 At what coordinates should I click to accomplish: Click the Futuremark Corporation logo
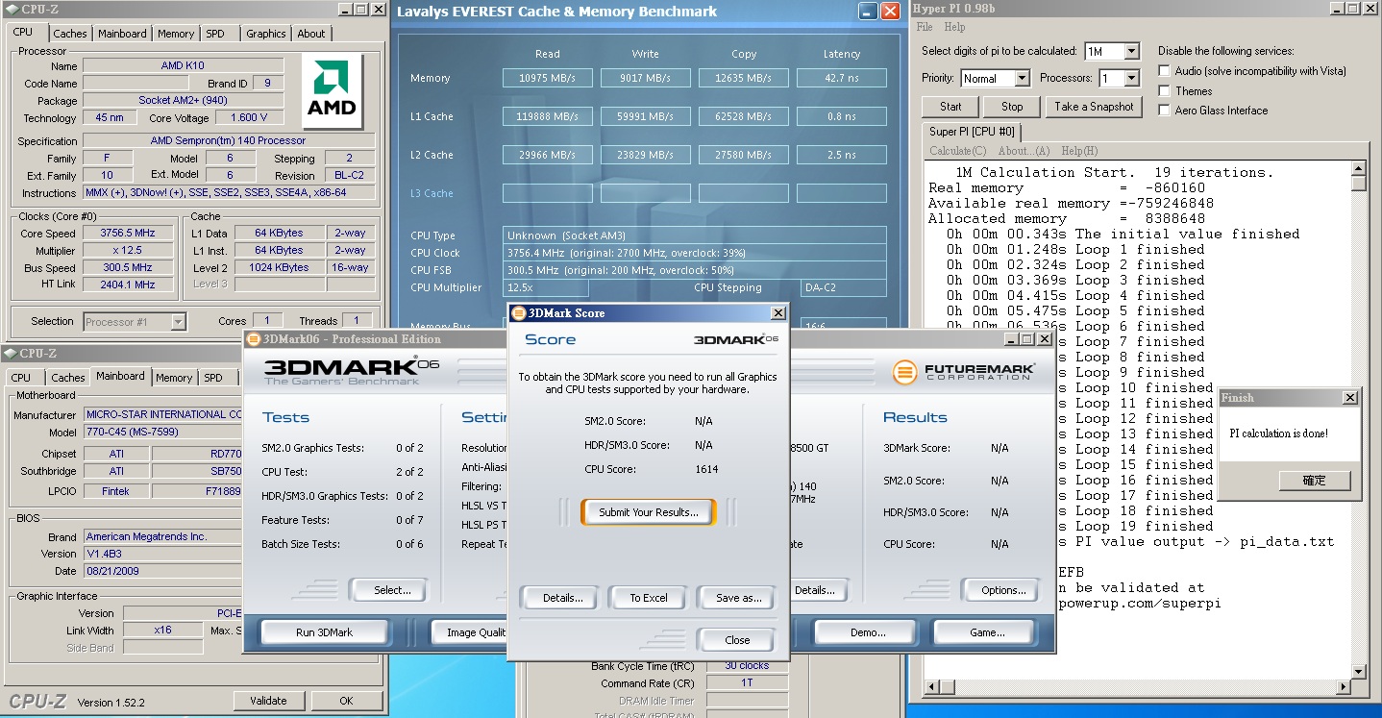click(x=964, y=372)
